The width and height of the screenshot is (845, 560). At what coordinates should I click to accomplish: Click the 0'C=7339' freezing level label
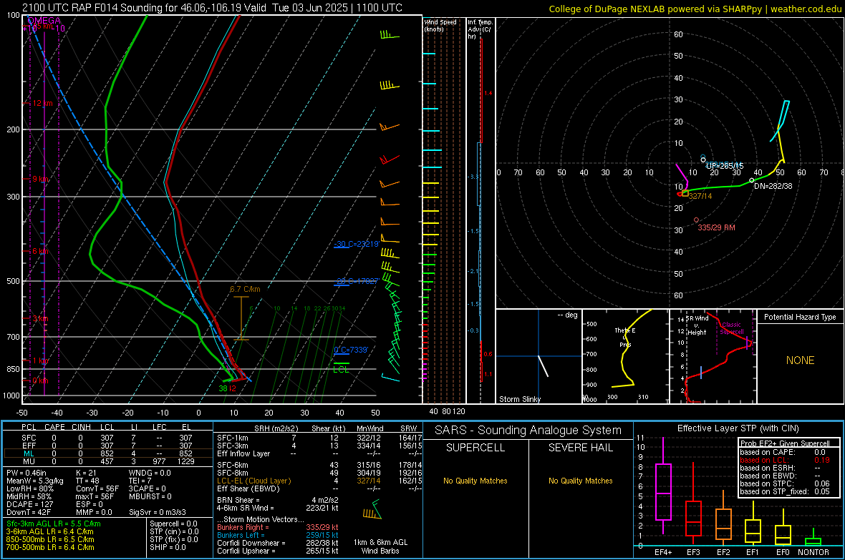tap(351, 350)
